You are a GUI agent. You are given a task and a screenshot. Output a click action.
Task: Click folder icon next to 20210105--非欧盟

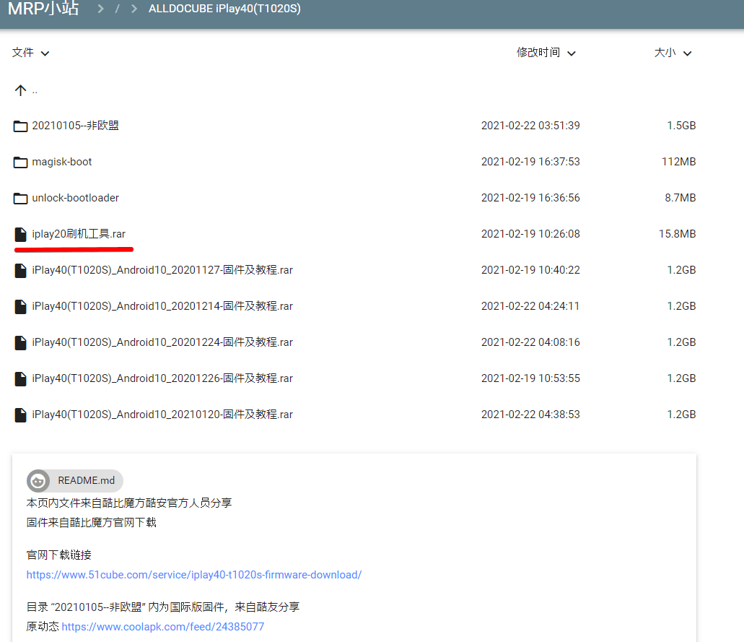tap(20, 126)
